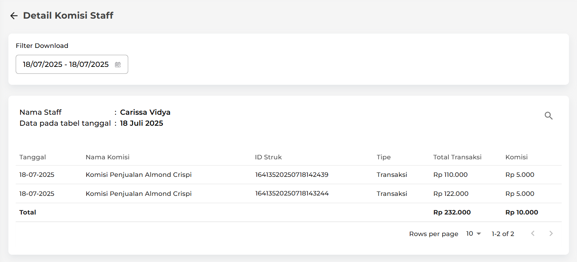The height and width of the screenshot is (262, 577).
Task: Go to previous page chevron
Action: (533, 233)
